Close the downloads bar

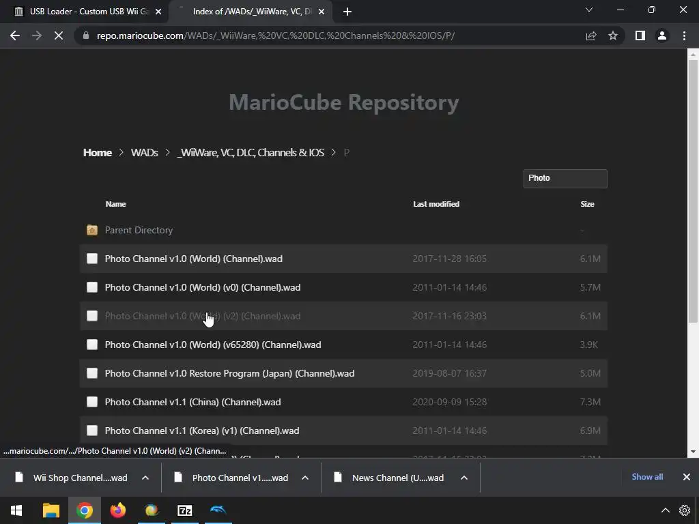coord(687,477)
